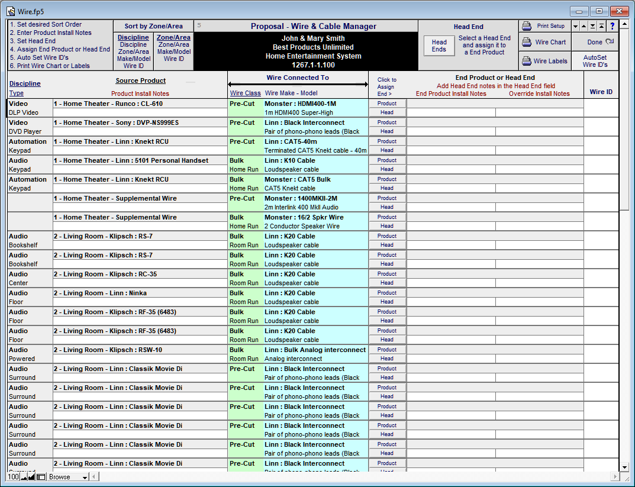Click the Discipline column header link

coord(25,83)
